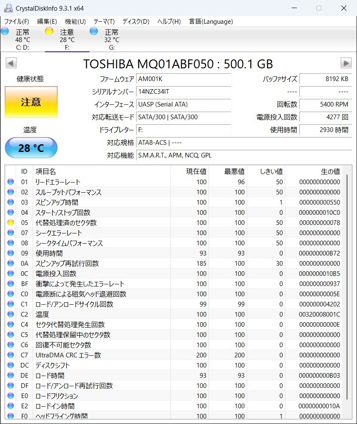Open the テーマ(T) menu
Image resolution: width=357 pixels, height=424 pixels.
click(104, 21)
